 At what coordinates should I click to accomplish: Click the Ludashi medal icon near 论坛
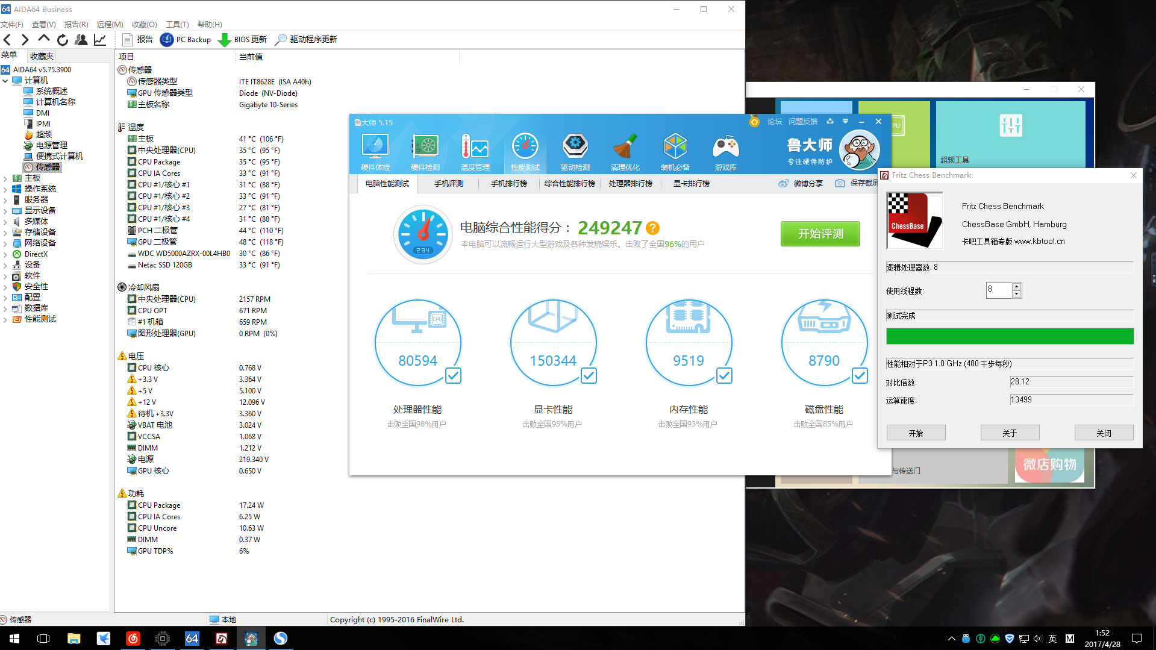point(754,122)
